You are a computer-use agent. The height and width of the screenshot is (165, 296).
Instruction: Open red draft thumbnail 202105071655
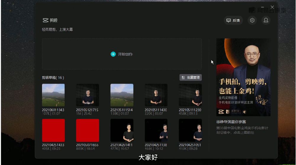click(x=88, y=130)
